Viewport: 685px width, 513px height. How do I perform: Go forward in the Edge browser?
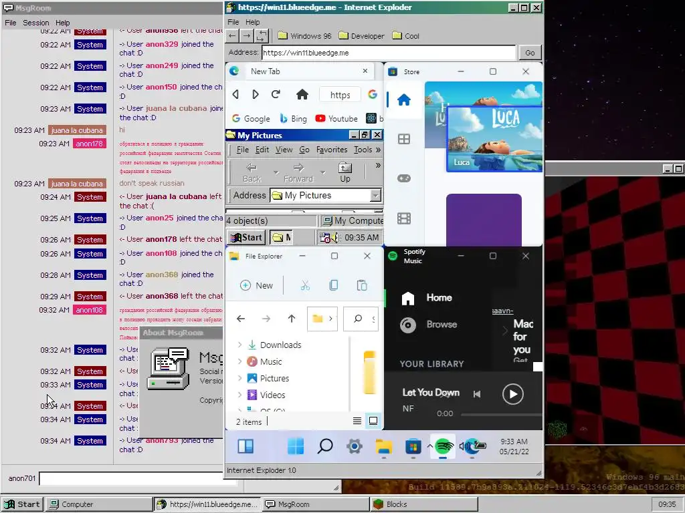tap(256, 94)
